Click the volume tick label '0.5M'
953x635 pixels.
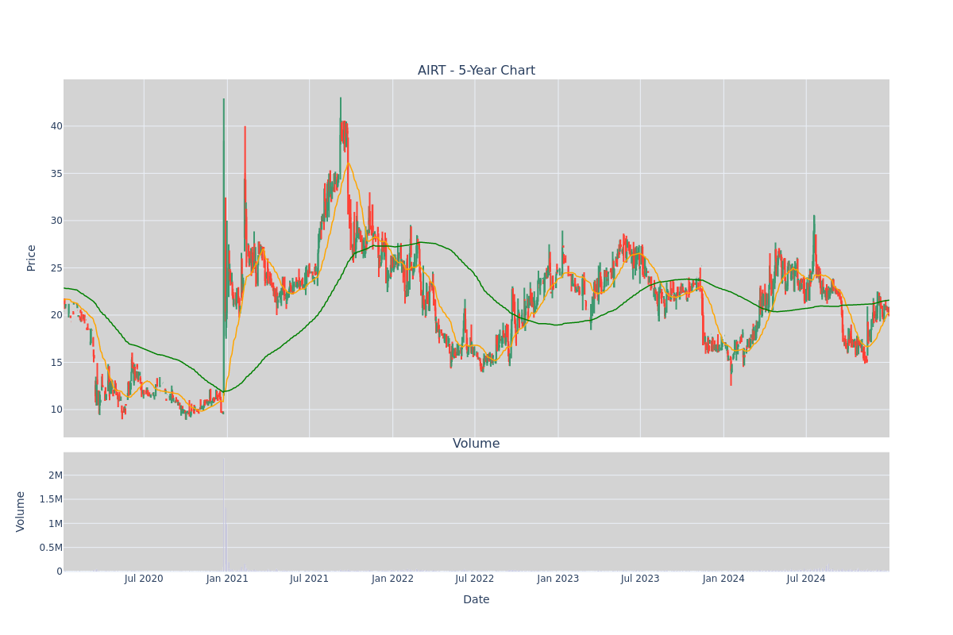(52, 547)
